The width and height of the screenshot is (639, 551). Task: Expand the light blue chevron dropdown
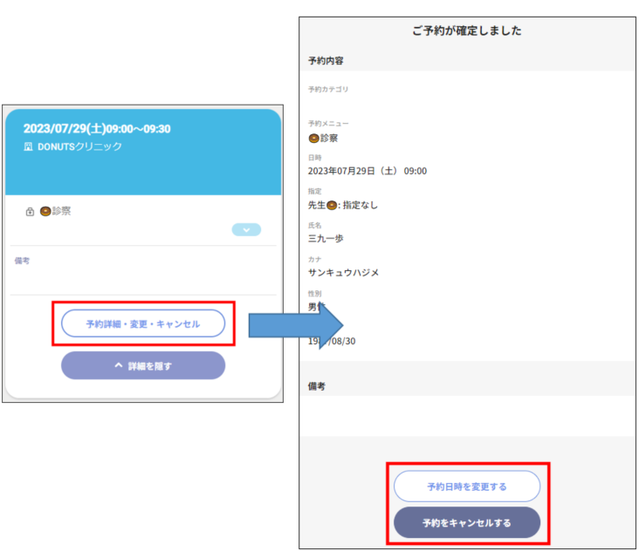pyautogui.click(x=246, y=229)
